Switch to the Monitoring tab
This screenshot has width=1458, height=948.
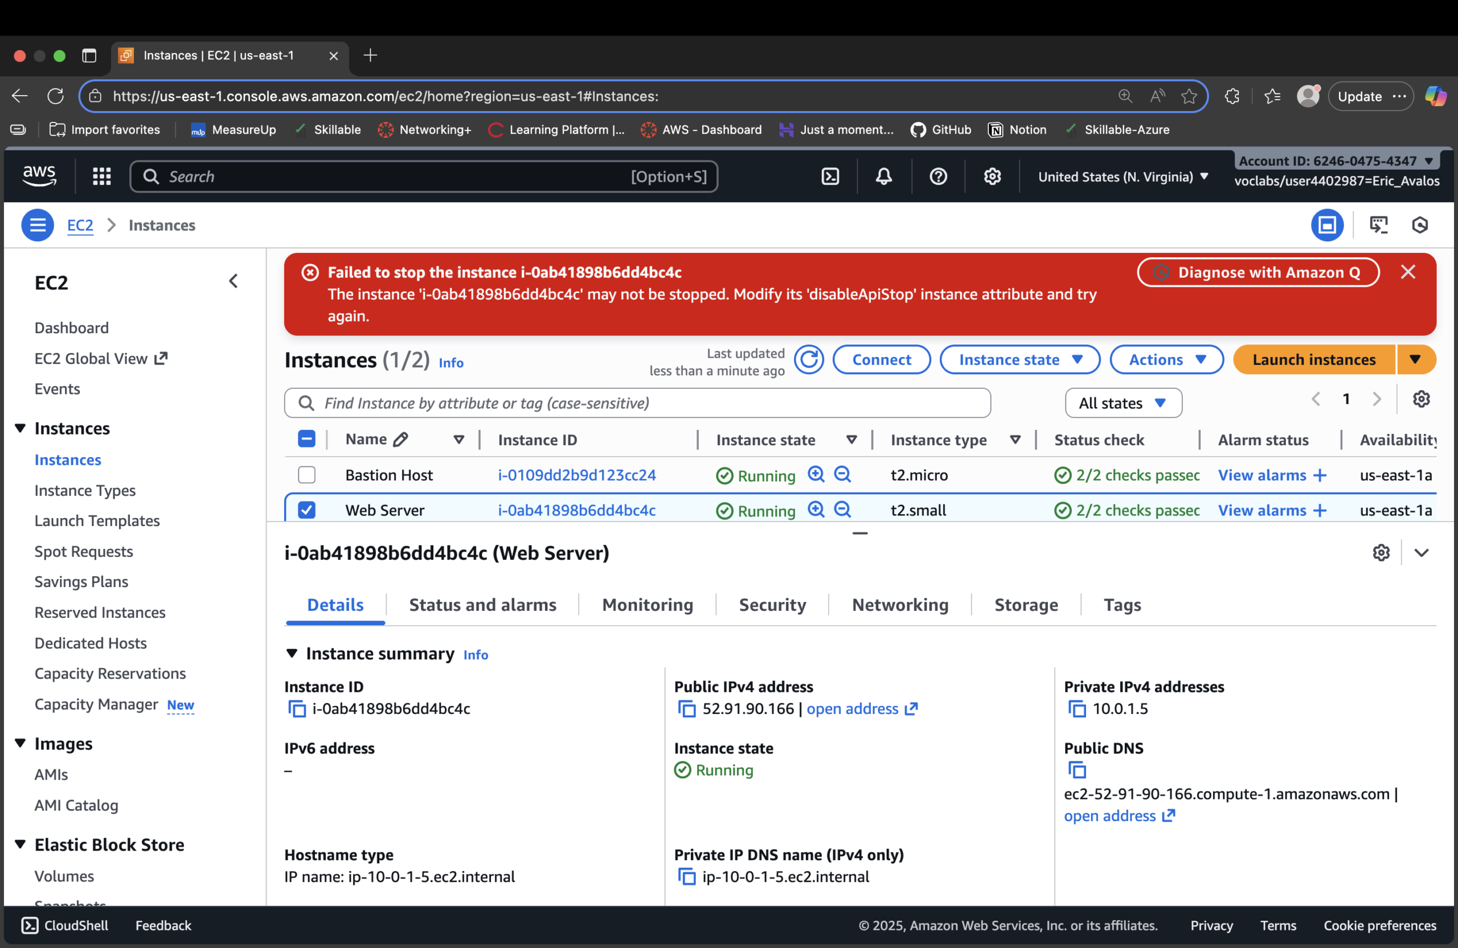[x=647, y=605]
